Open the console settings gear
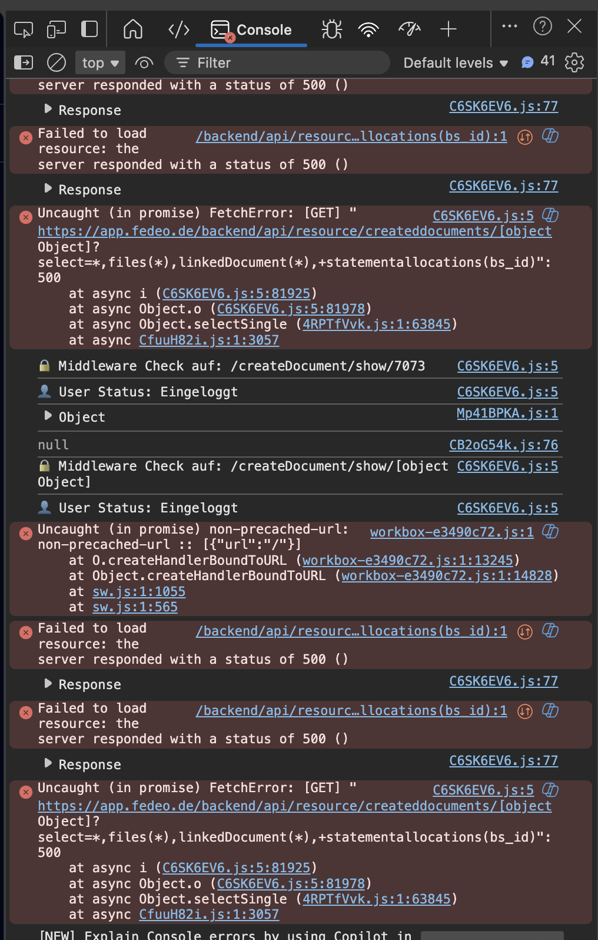Image resolution: width=598 pixels, height=940 pixels. coord(574,62)
